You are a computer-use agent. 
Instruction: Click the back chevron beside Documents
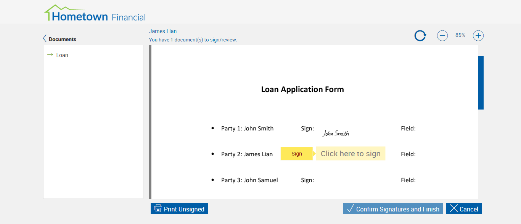tap(45, 39)
